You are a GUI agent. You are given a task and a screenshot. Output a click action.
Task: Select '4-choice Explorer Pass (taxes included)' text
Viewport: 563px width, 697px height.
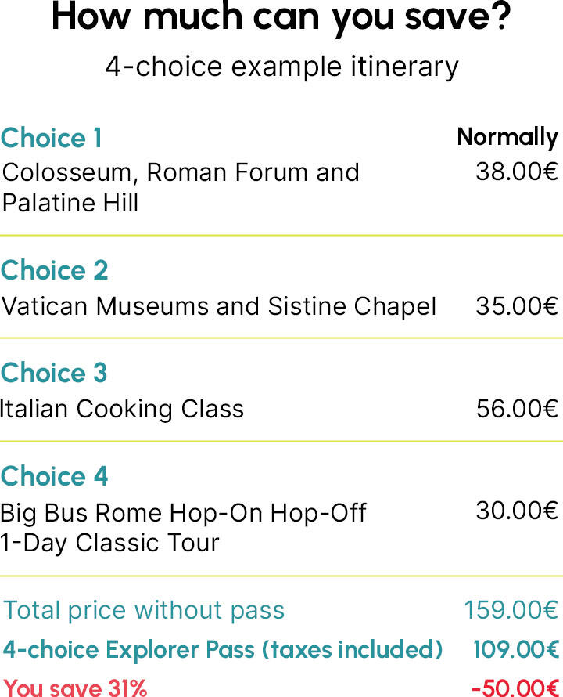pos(223,650)
